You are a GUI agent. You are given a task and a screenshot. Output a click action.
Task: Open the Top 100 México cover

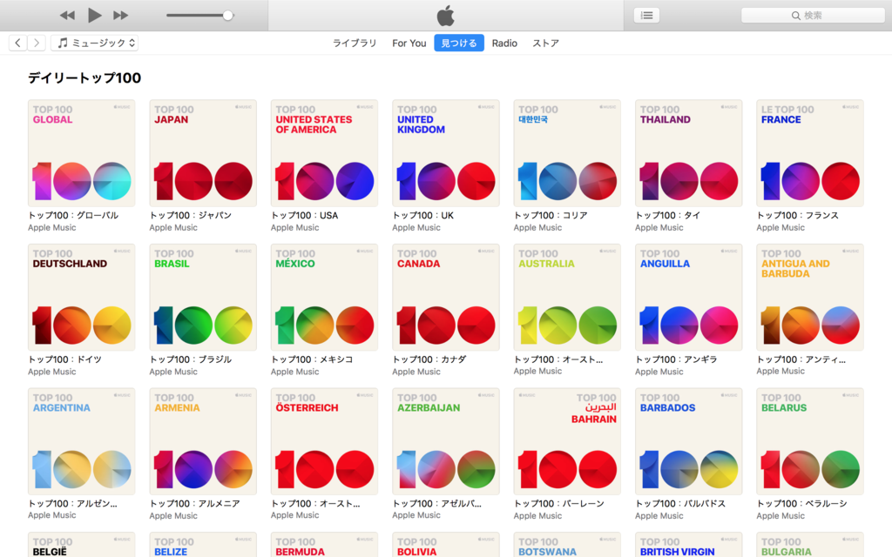point(324,298)
